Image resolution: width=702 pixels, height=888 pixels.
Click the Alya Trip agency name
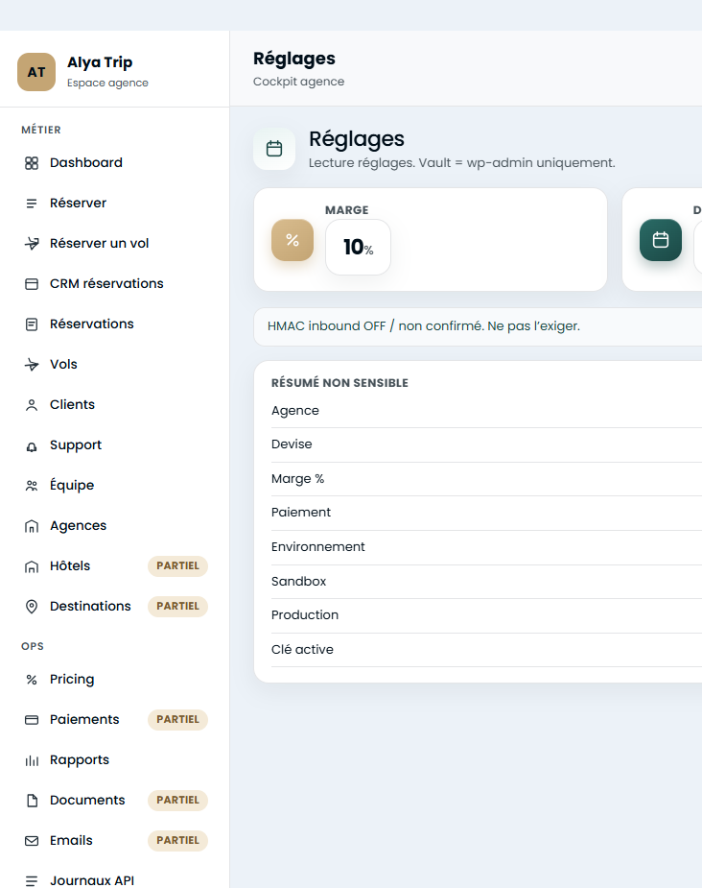(100, 62)
